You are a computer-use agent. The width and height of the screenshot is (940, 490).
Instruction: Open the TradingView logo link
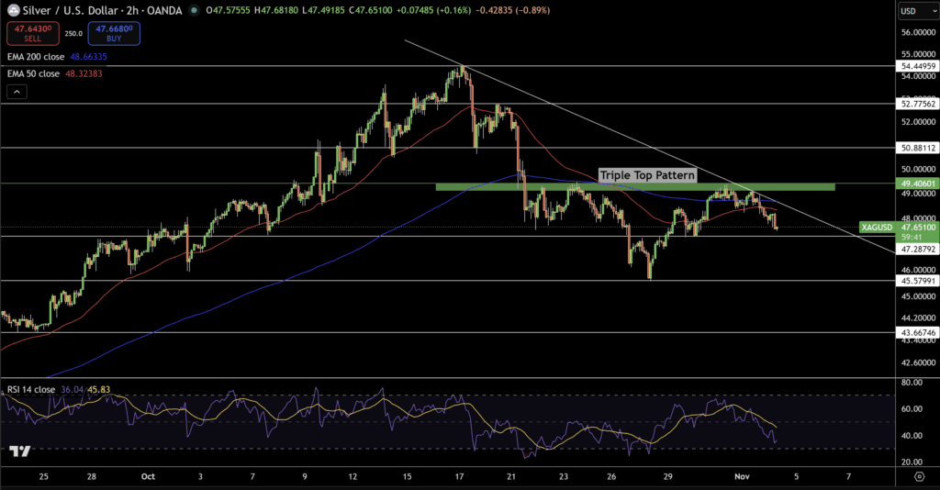point(20,451)
